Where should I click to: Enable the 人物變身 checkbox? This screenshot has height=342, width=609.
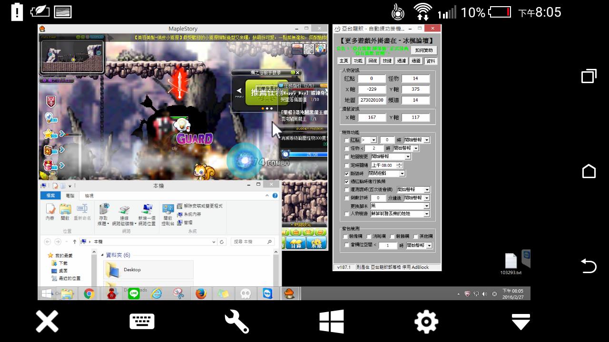pyautogui.click(x=347, y=214)
